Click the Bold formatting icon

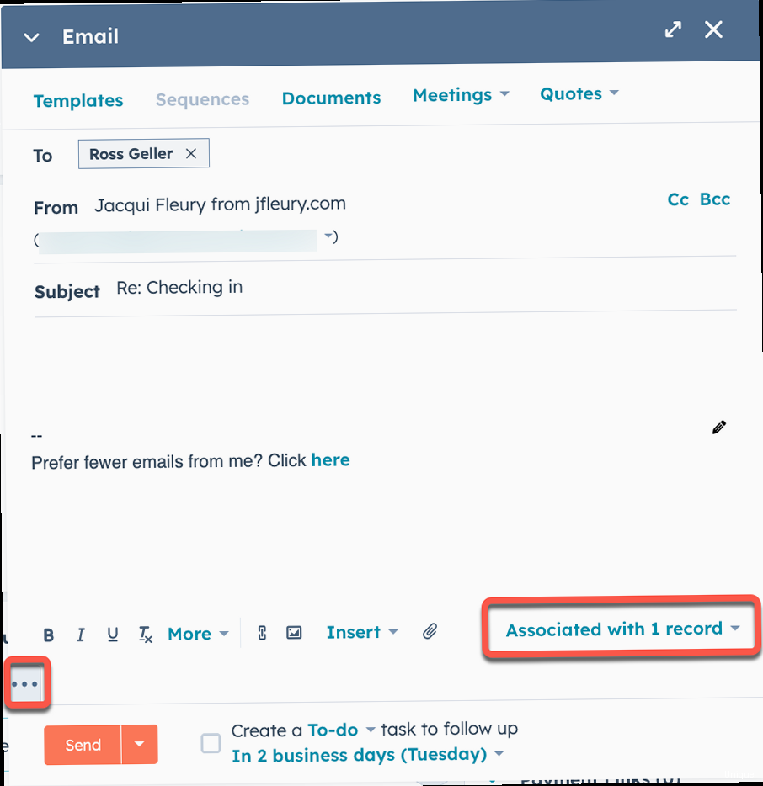point(49,635)
